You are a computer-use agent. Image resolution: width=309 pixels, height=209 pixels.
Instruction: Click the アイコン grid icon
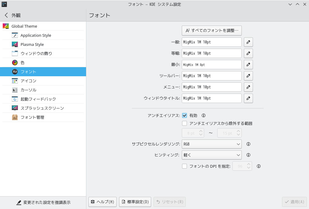click(x=15, y=81)
